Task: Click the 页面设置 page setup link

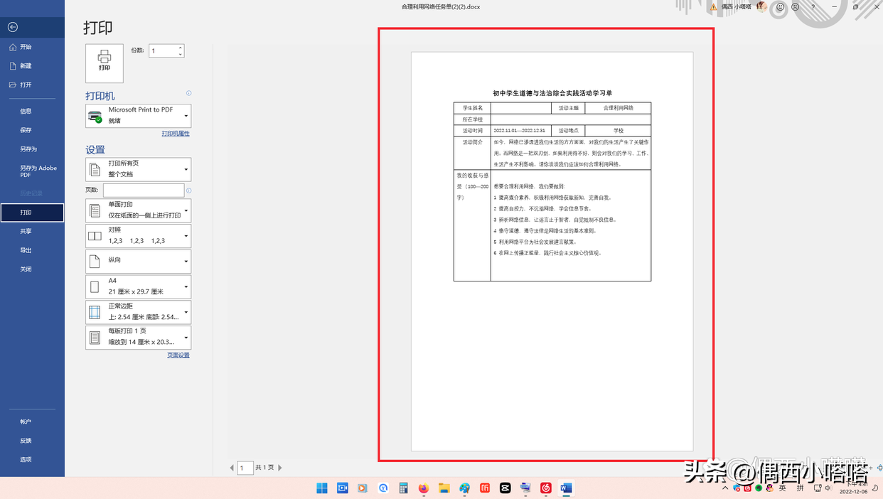Action: point(178,355)
